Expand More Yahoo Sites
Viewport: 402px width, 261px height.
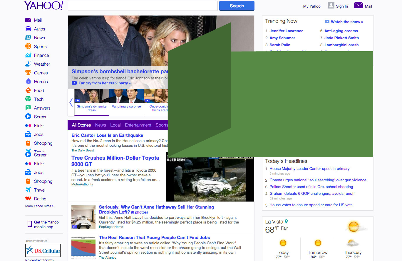(39, 206)
